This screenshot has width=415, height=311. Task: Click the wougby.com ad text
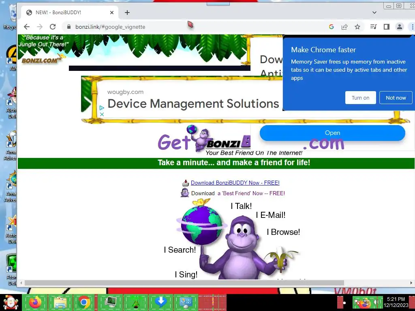(x=125, y=92)
